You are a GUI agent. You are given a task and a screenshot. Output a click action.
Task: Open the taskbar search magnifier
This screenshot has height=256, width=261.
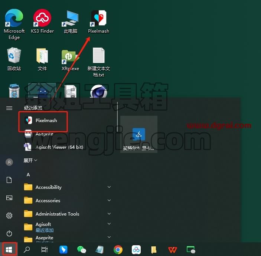coord(27,250)
